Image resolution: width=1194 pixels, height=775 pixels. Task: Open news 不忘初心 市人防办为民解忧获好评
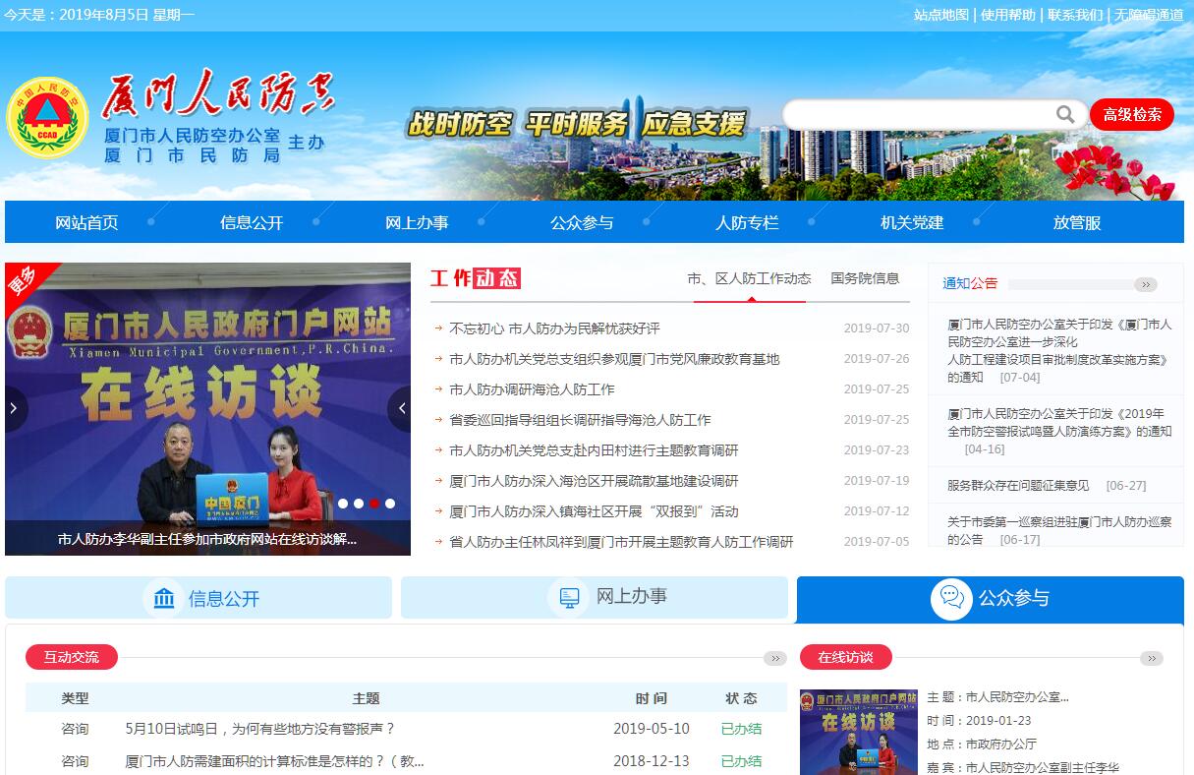pos(554,328)
